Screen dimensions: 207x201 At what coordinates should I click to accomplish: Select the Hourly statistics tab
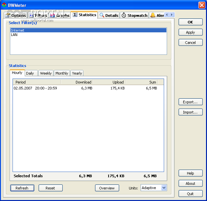[17, 73]
